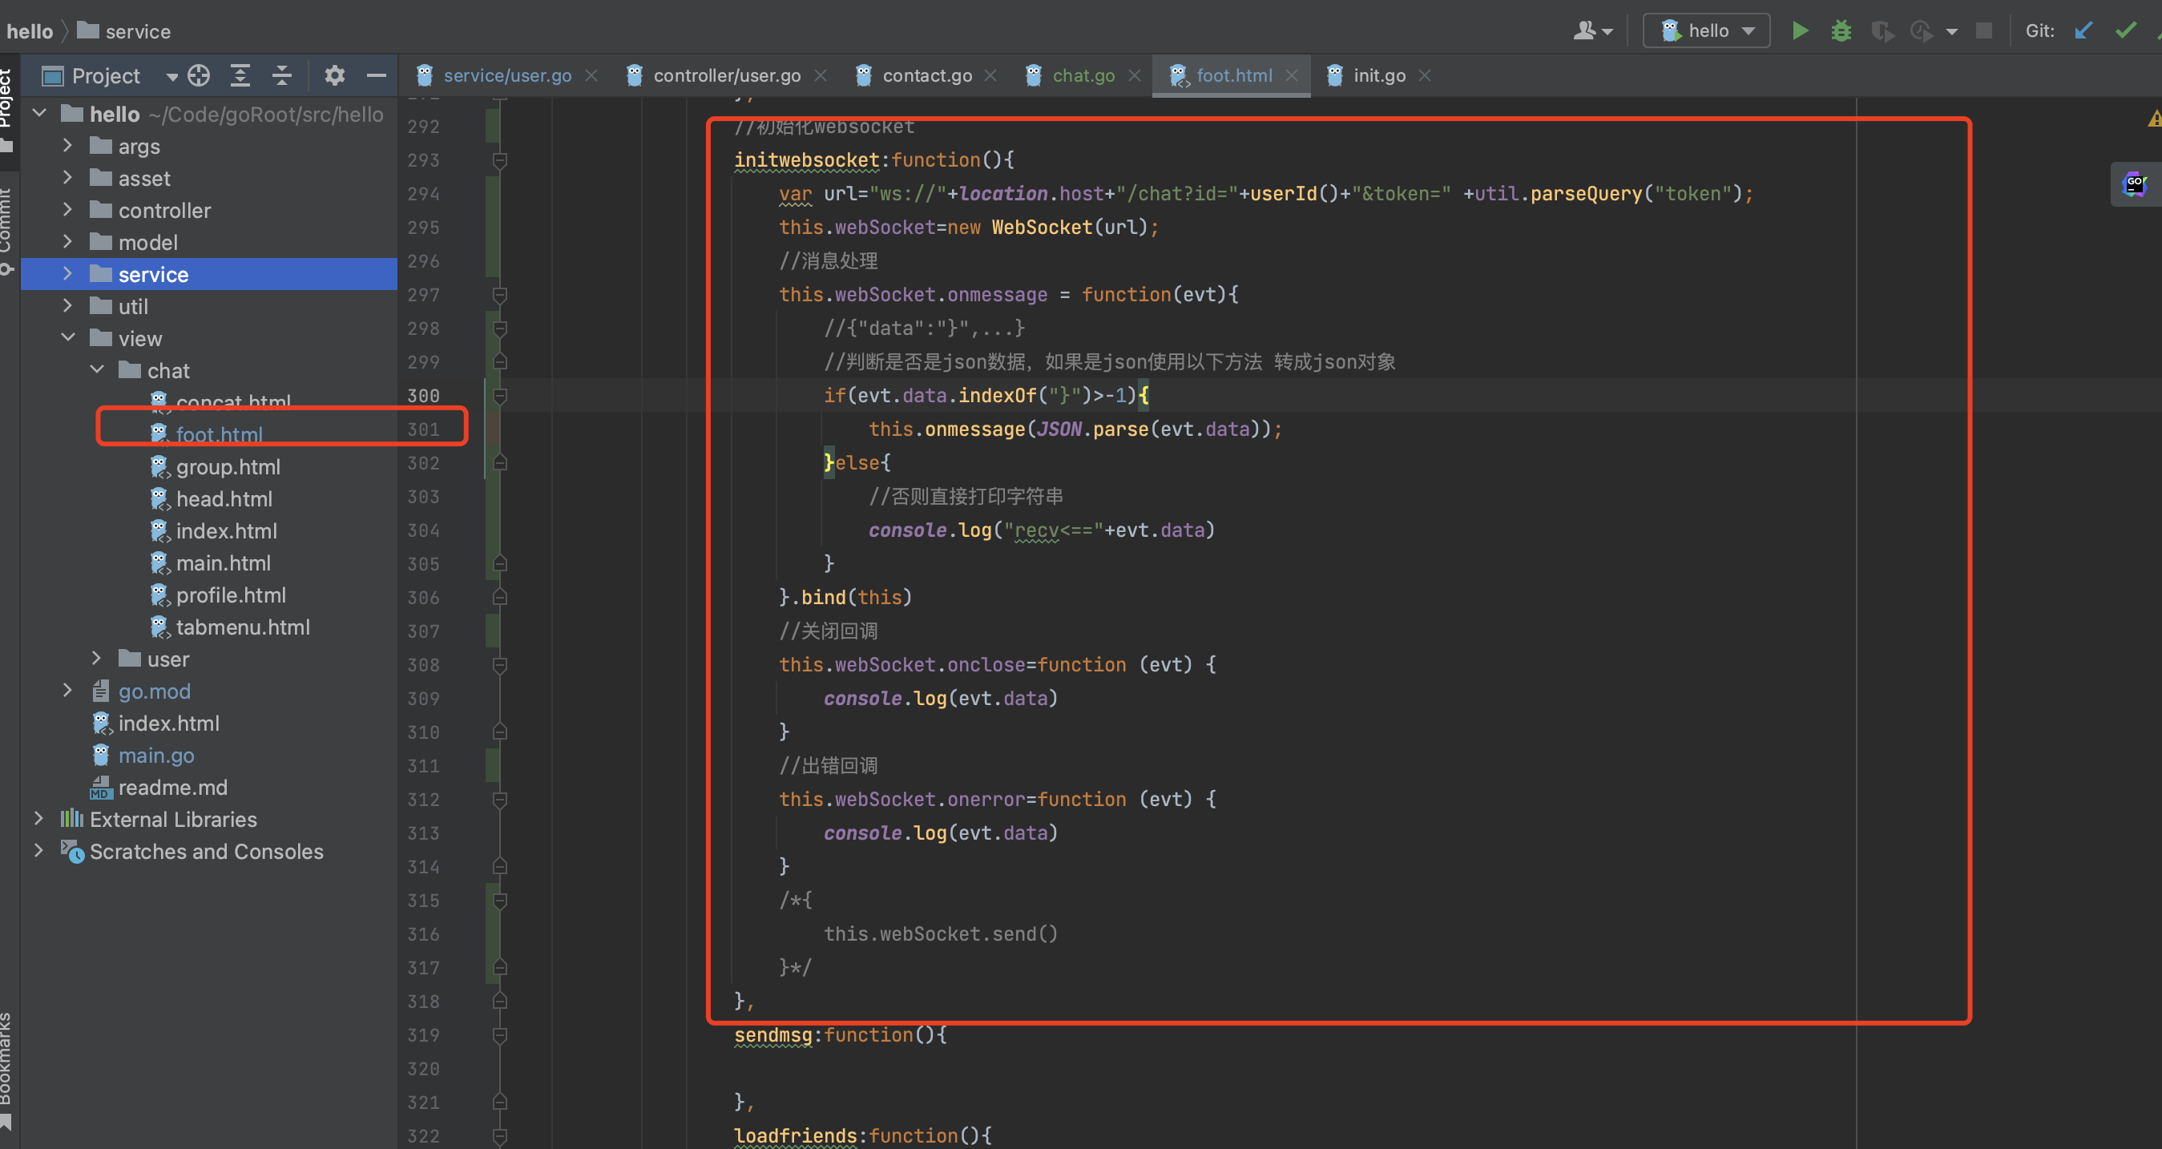Image resolution: width=2162 pixels, height=1149 pixels.
Task: Click hello breadcrumb in navigation bar
Action: [30, 31]
